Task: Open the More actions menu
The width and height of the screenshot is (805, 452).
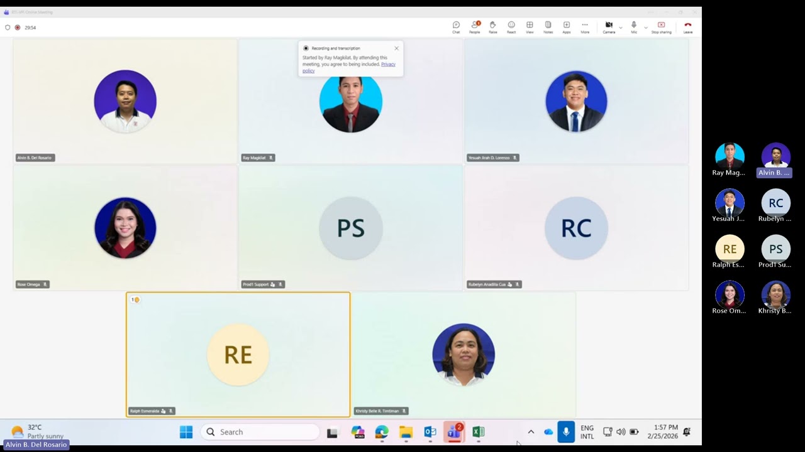Action: click(x=585, y=27)
